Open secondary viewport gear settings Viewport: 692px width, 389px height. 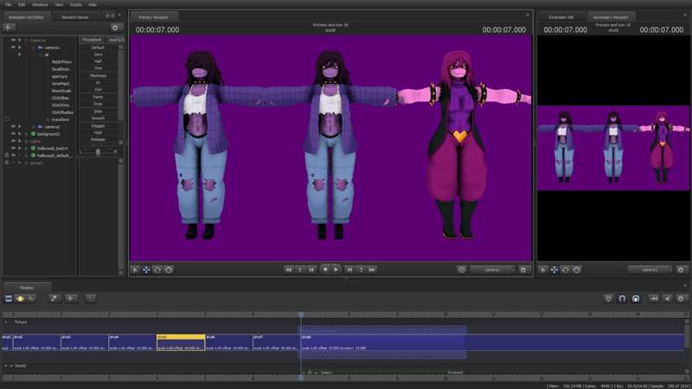coord(681,270)
